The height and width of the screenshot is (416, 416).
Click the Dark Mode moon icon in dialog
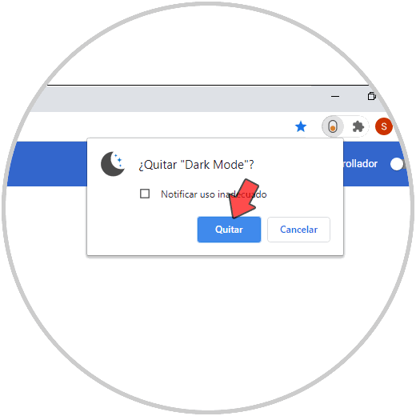[x=113, y=164]
